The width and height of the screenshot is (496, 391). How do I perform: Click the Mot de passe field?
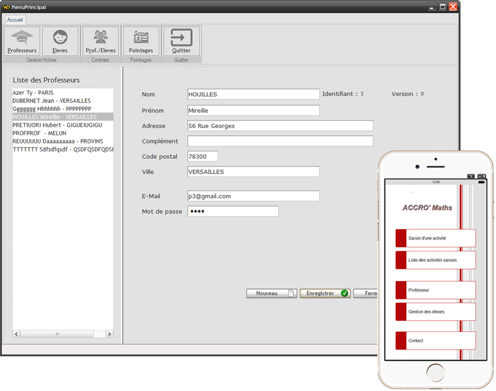(233, 212)
